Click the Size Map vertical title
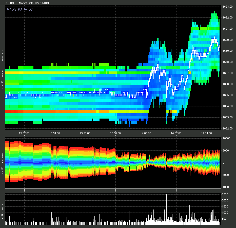The image size is (236, 228). pos(3,164)
